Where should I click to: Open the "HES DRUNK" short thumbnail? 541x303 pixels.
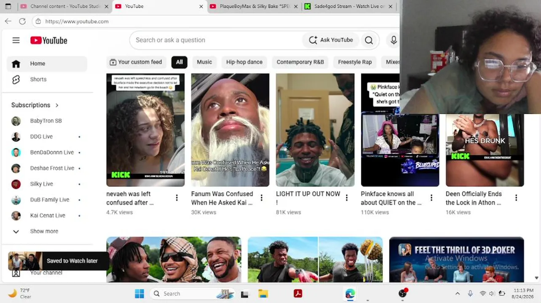485,150
